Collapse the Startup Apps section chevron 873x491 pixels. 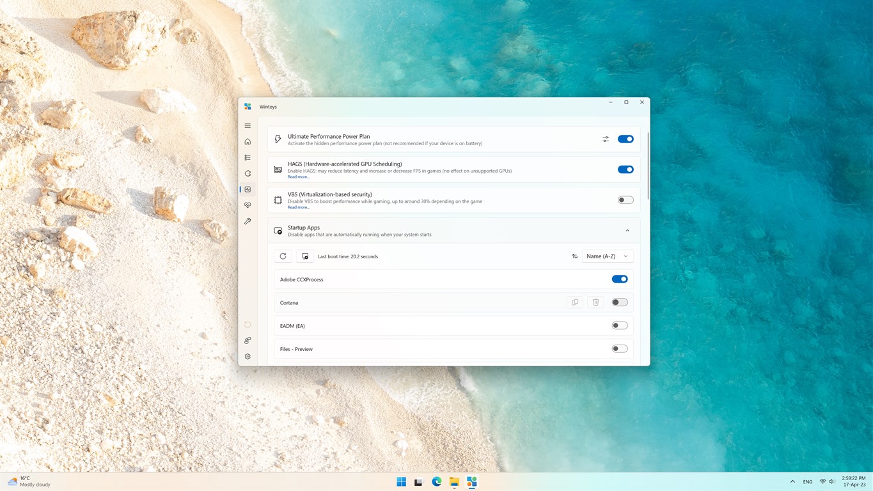627,231
